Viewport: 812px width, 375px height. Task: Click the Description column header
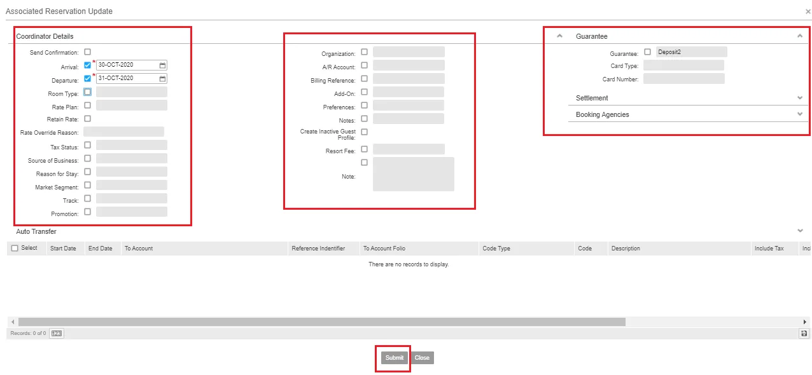pos(679,249)
